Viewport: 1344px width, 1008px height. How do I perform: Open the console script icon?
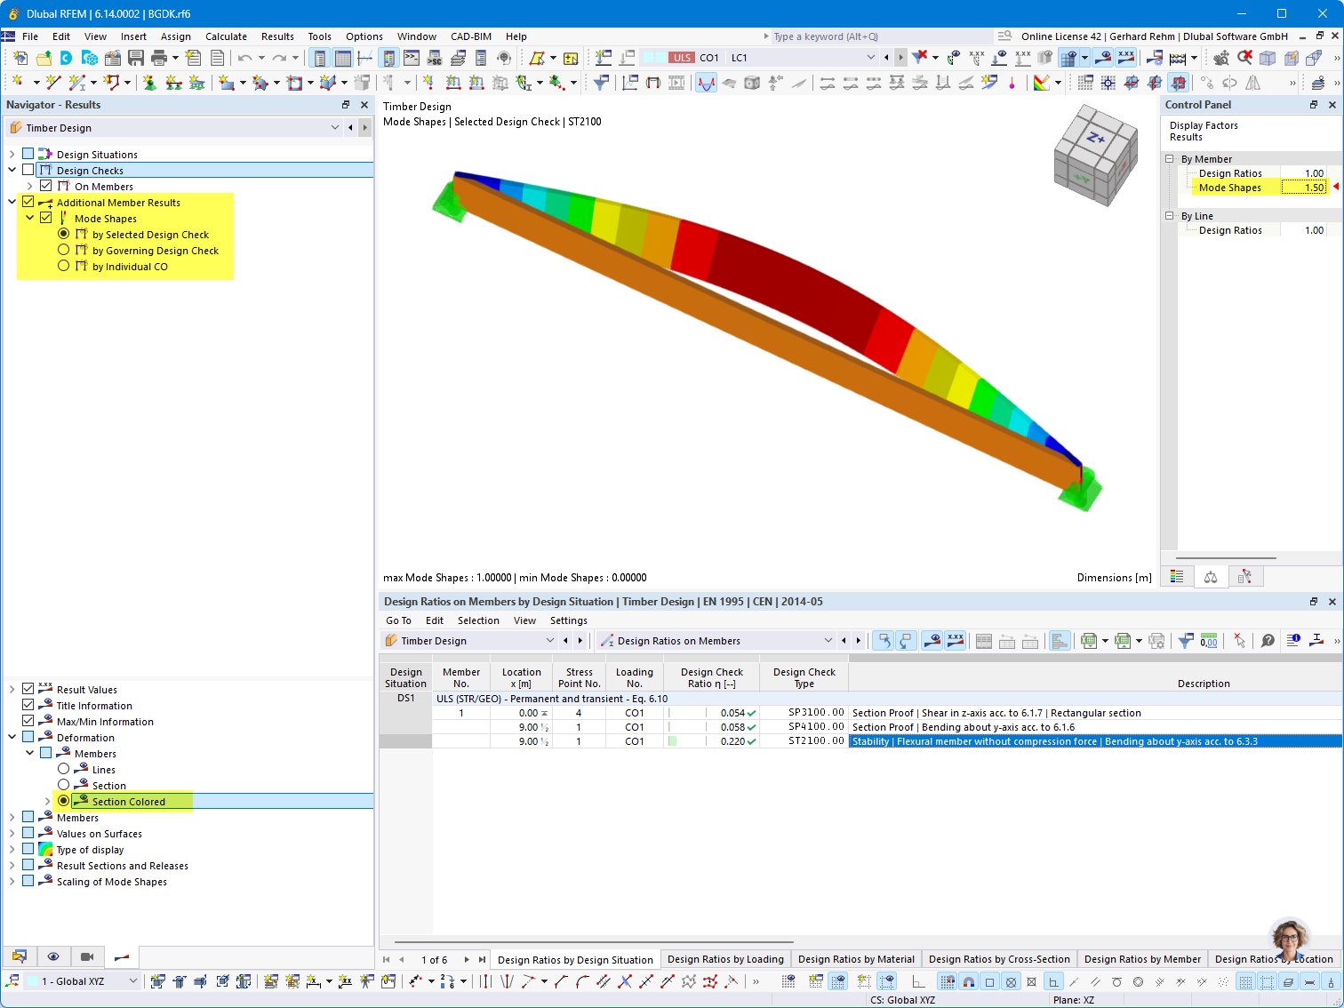412,58
